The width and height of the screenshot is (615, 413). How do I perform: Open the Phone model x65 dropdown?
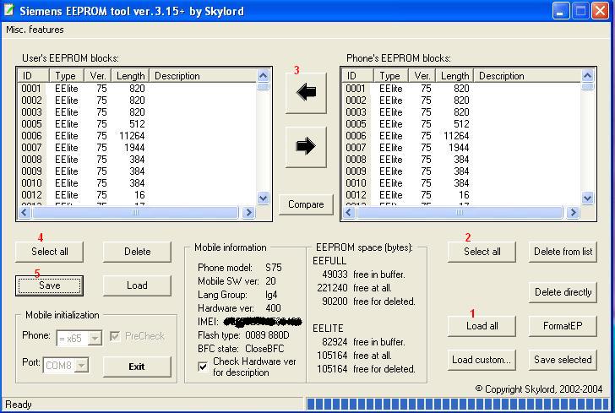click(95, 338)
